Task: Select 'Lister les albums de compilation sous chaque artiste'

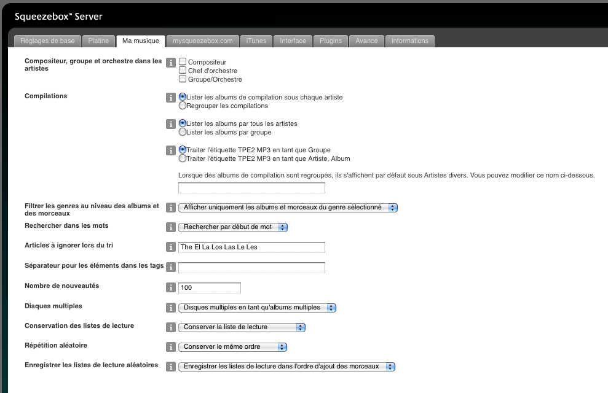Action: click(x=183, y=97)
